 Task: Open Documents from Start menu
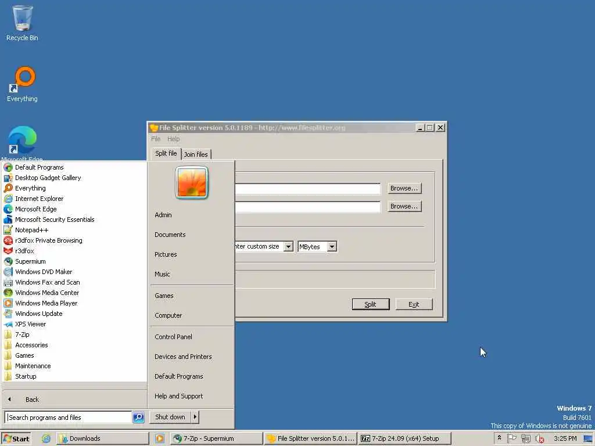[170, 235]
